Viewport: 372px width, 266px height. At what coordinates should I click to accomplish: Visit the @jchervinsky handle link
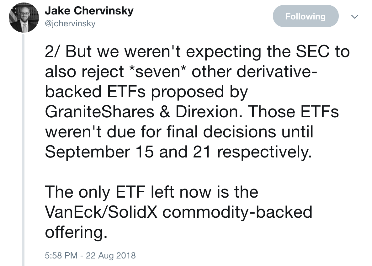(x=70, y=24)
